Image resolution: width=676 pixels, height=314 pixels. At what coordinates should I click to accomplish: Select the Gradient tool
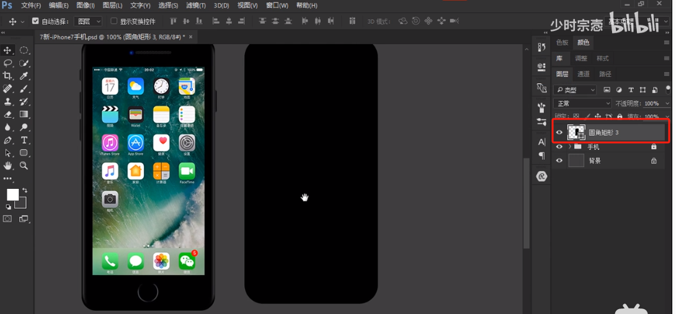(24, 114)
